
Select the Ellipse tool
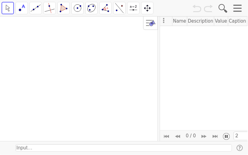[x=91, y=8]
